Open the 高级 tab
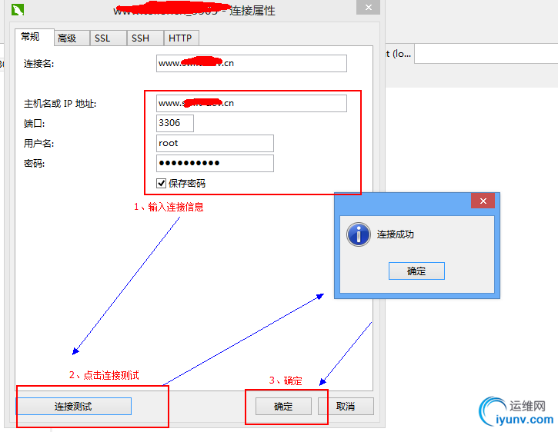The width and height of the screenshot is (558, 432). click(72, 38)
